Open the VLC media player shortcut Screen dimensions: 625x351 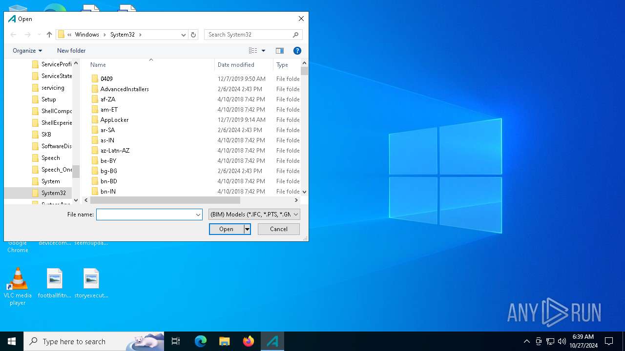coord(18,287)
